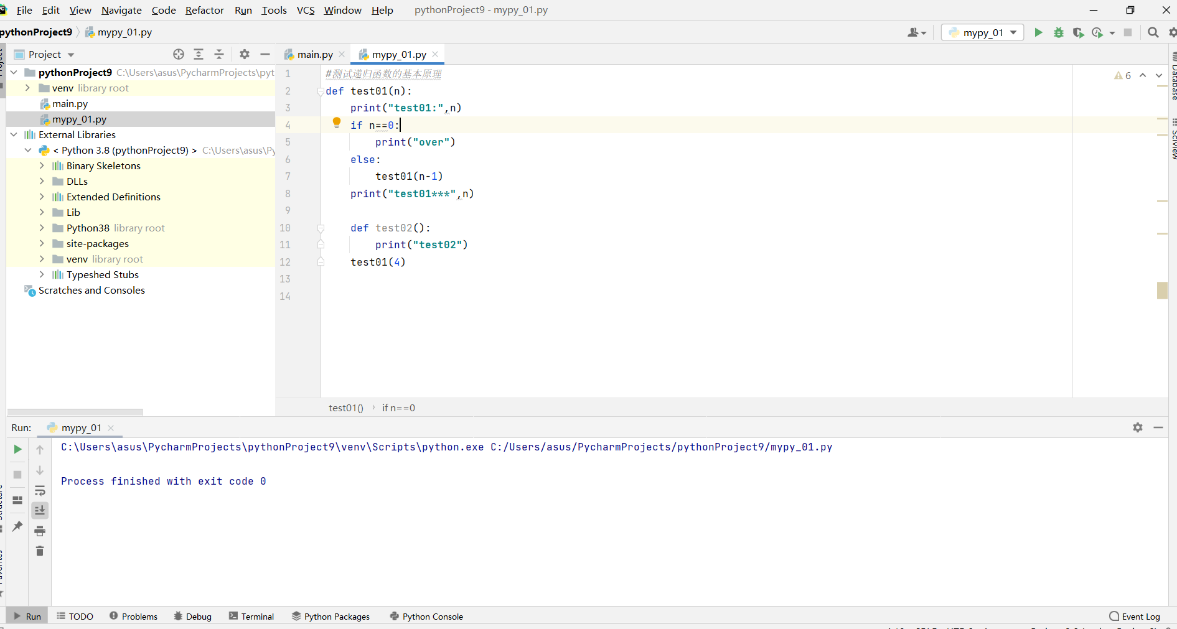
Task: Open the 6 warnings inspection widget
Action: [1123, 75]
